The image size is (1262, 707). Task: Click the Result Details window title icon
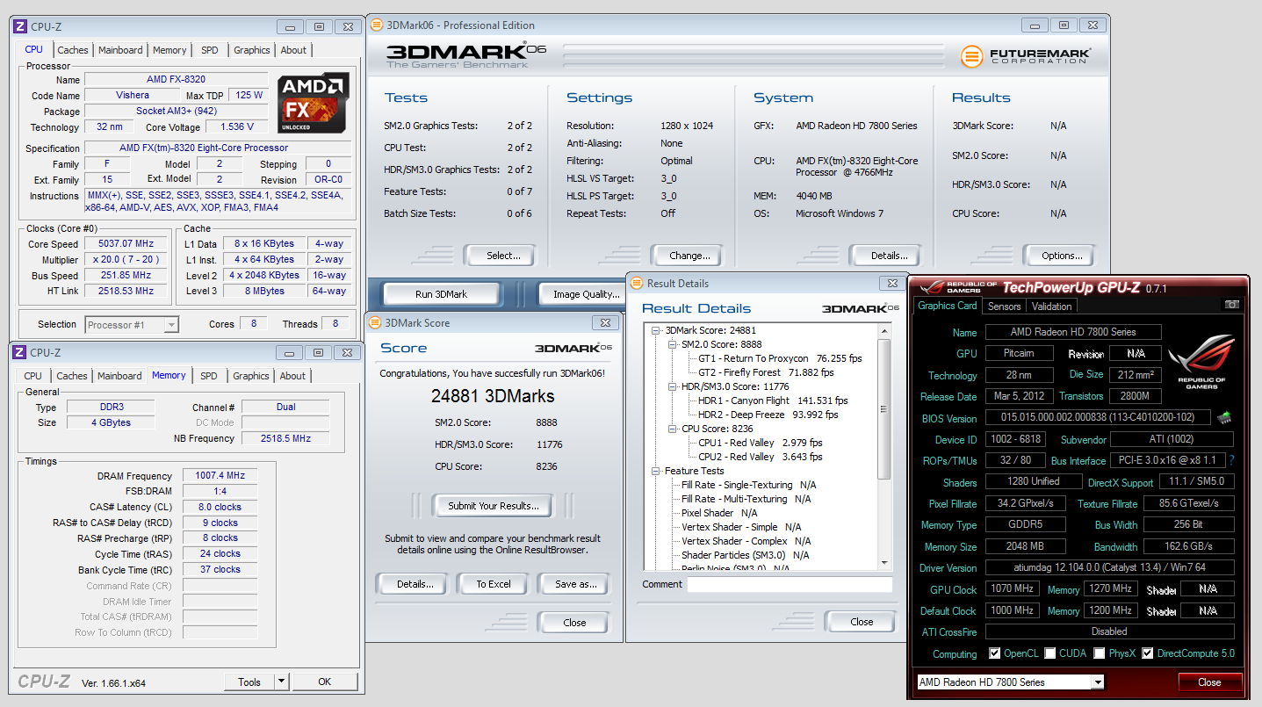pos(637,283)
